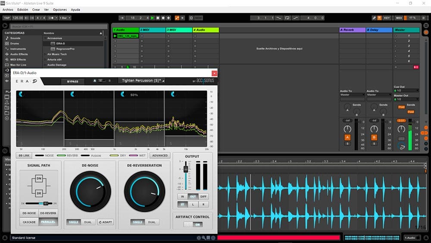Viewport: 431px width, 243px height.
Task: Toggle LINK button in ERA-D
Action: point(24,155)
